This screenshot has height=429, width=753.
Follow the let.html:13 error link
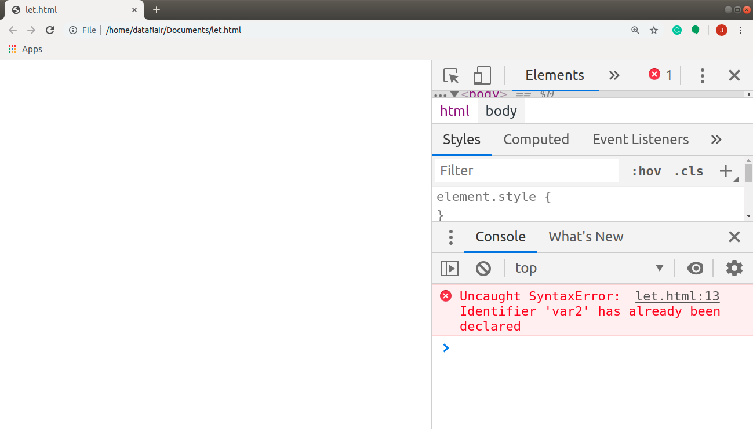[677, 296]
